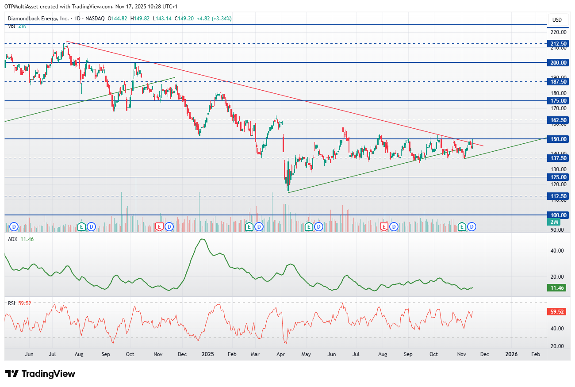Click the 150.00 horizontal line price label
Image resolution: width=575 pixels, height=387 pixels.
pyautogui.click(x=558, y=139)
